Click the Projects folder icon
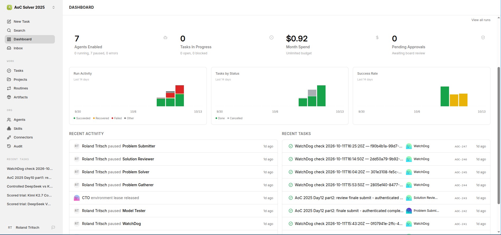Image resolution: width=501 pixels, height=235 pixels. tap(9, 80)
